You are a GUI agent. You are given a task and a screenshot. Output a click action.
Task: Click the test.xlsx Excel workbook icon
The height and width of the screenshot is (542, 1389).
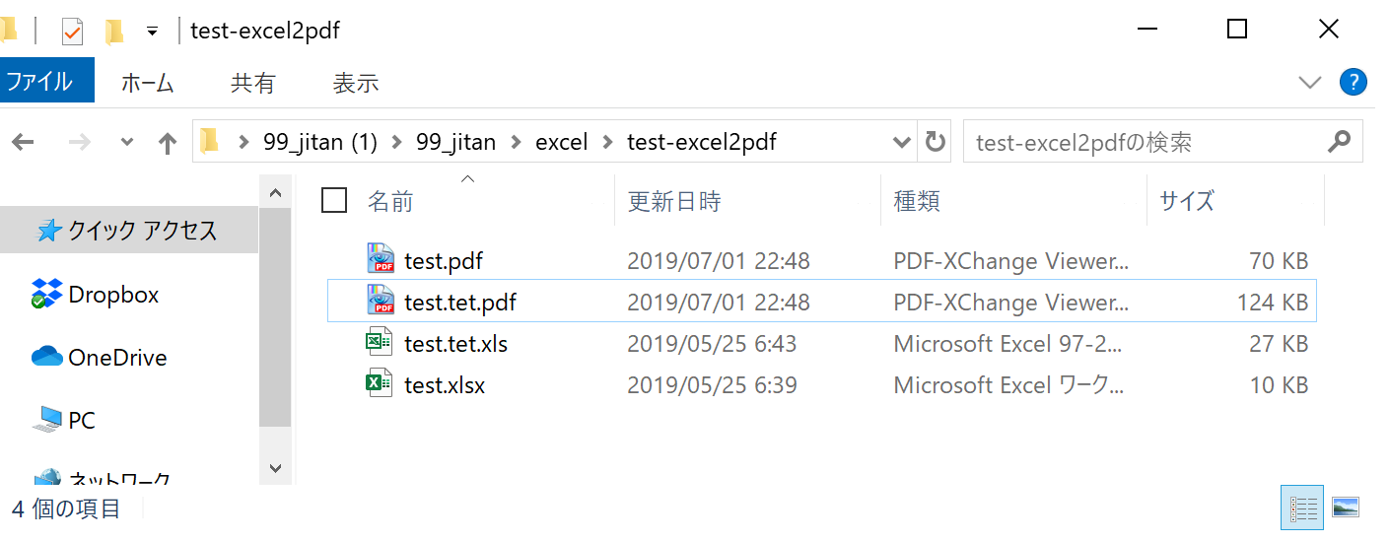(x=381, y=384)
